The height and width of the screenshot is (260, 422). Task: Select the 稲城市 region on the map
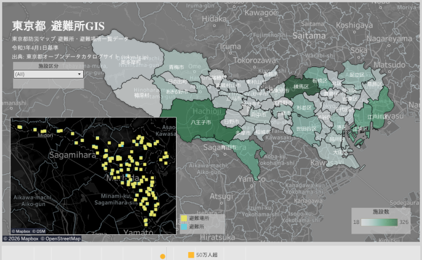[263, 132]
